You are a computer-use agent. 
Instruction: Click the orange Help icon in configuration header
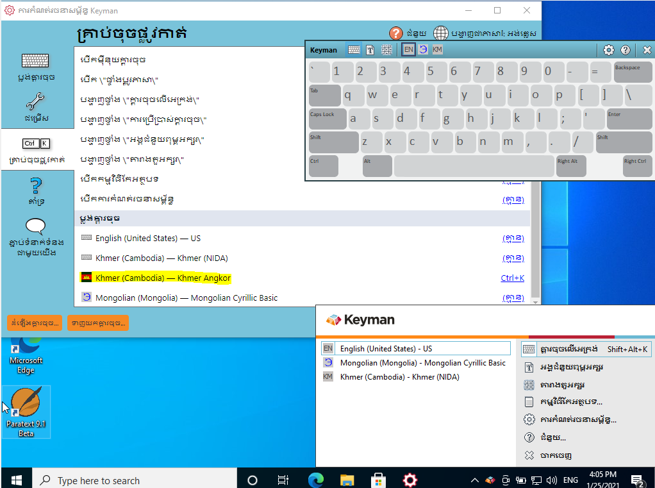[x=395, y=33]
